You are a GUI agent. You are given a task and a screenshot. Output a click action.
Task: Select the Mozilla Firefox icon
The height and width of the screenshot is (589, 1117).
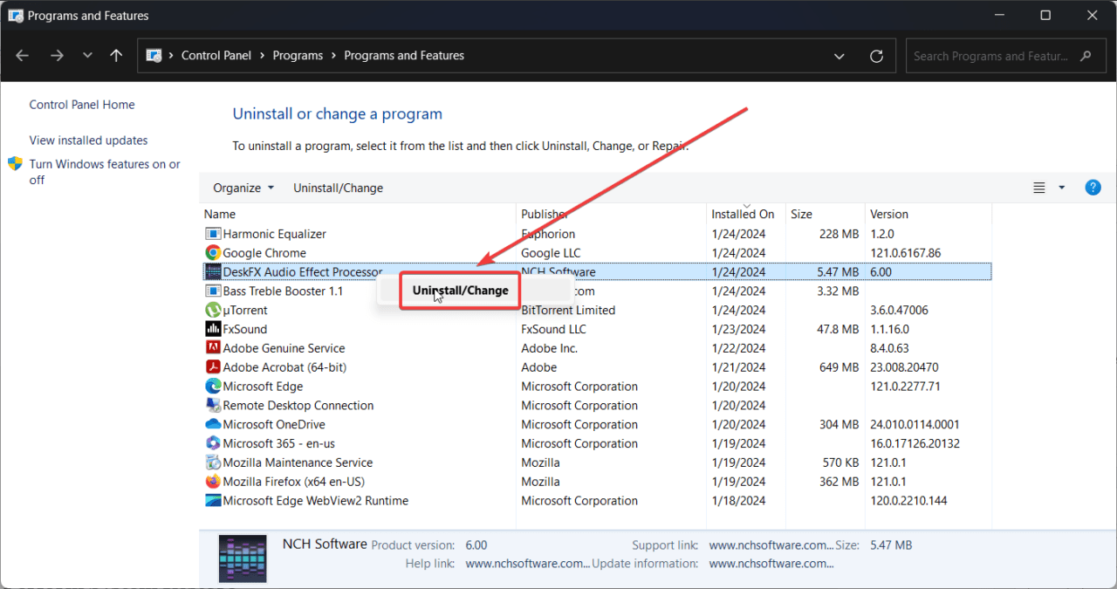(213, 482)
